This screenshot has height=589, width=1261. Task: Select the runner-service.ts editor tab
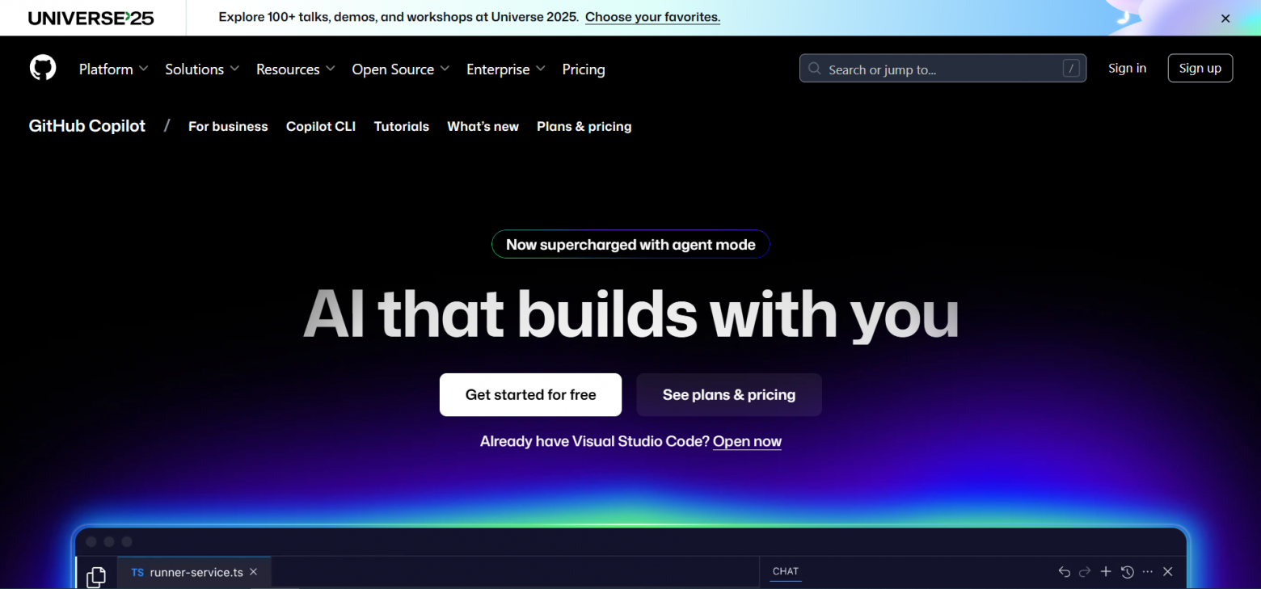coord(194,572)
